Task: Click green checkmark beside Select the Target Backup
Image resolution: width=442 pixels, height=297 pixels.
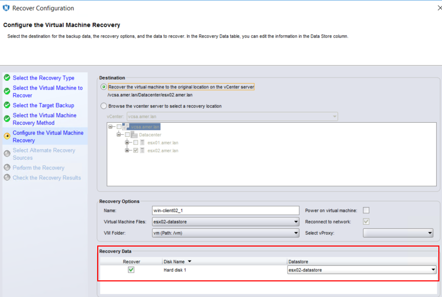Action: point(7,106)
